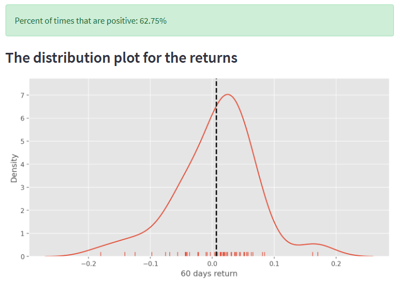Click the y-axis tick label 6

(23, 119)
